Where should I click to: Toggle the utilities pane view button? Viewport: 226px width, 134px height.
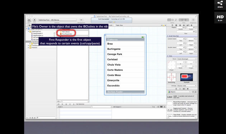tap(187, 20)
